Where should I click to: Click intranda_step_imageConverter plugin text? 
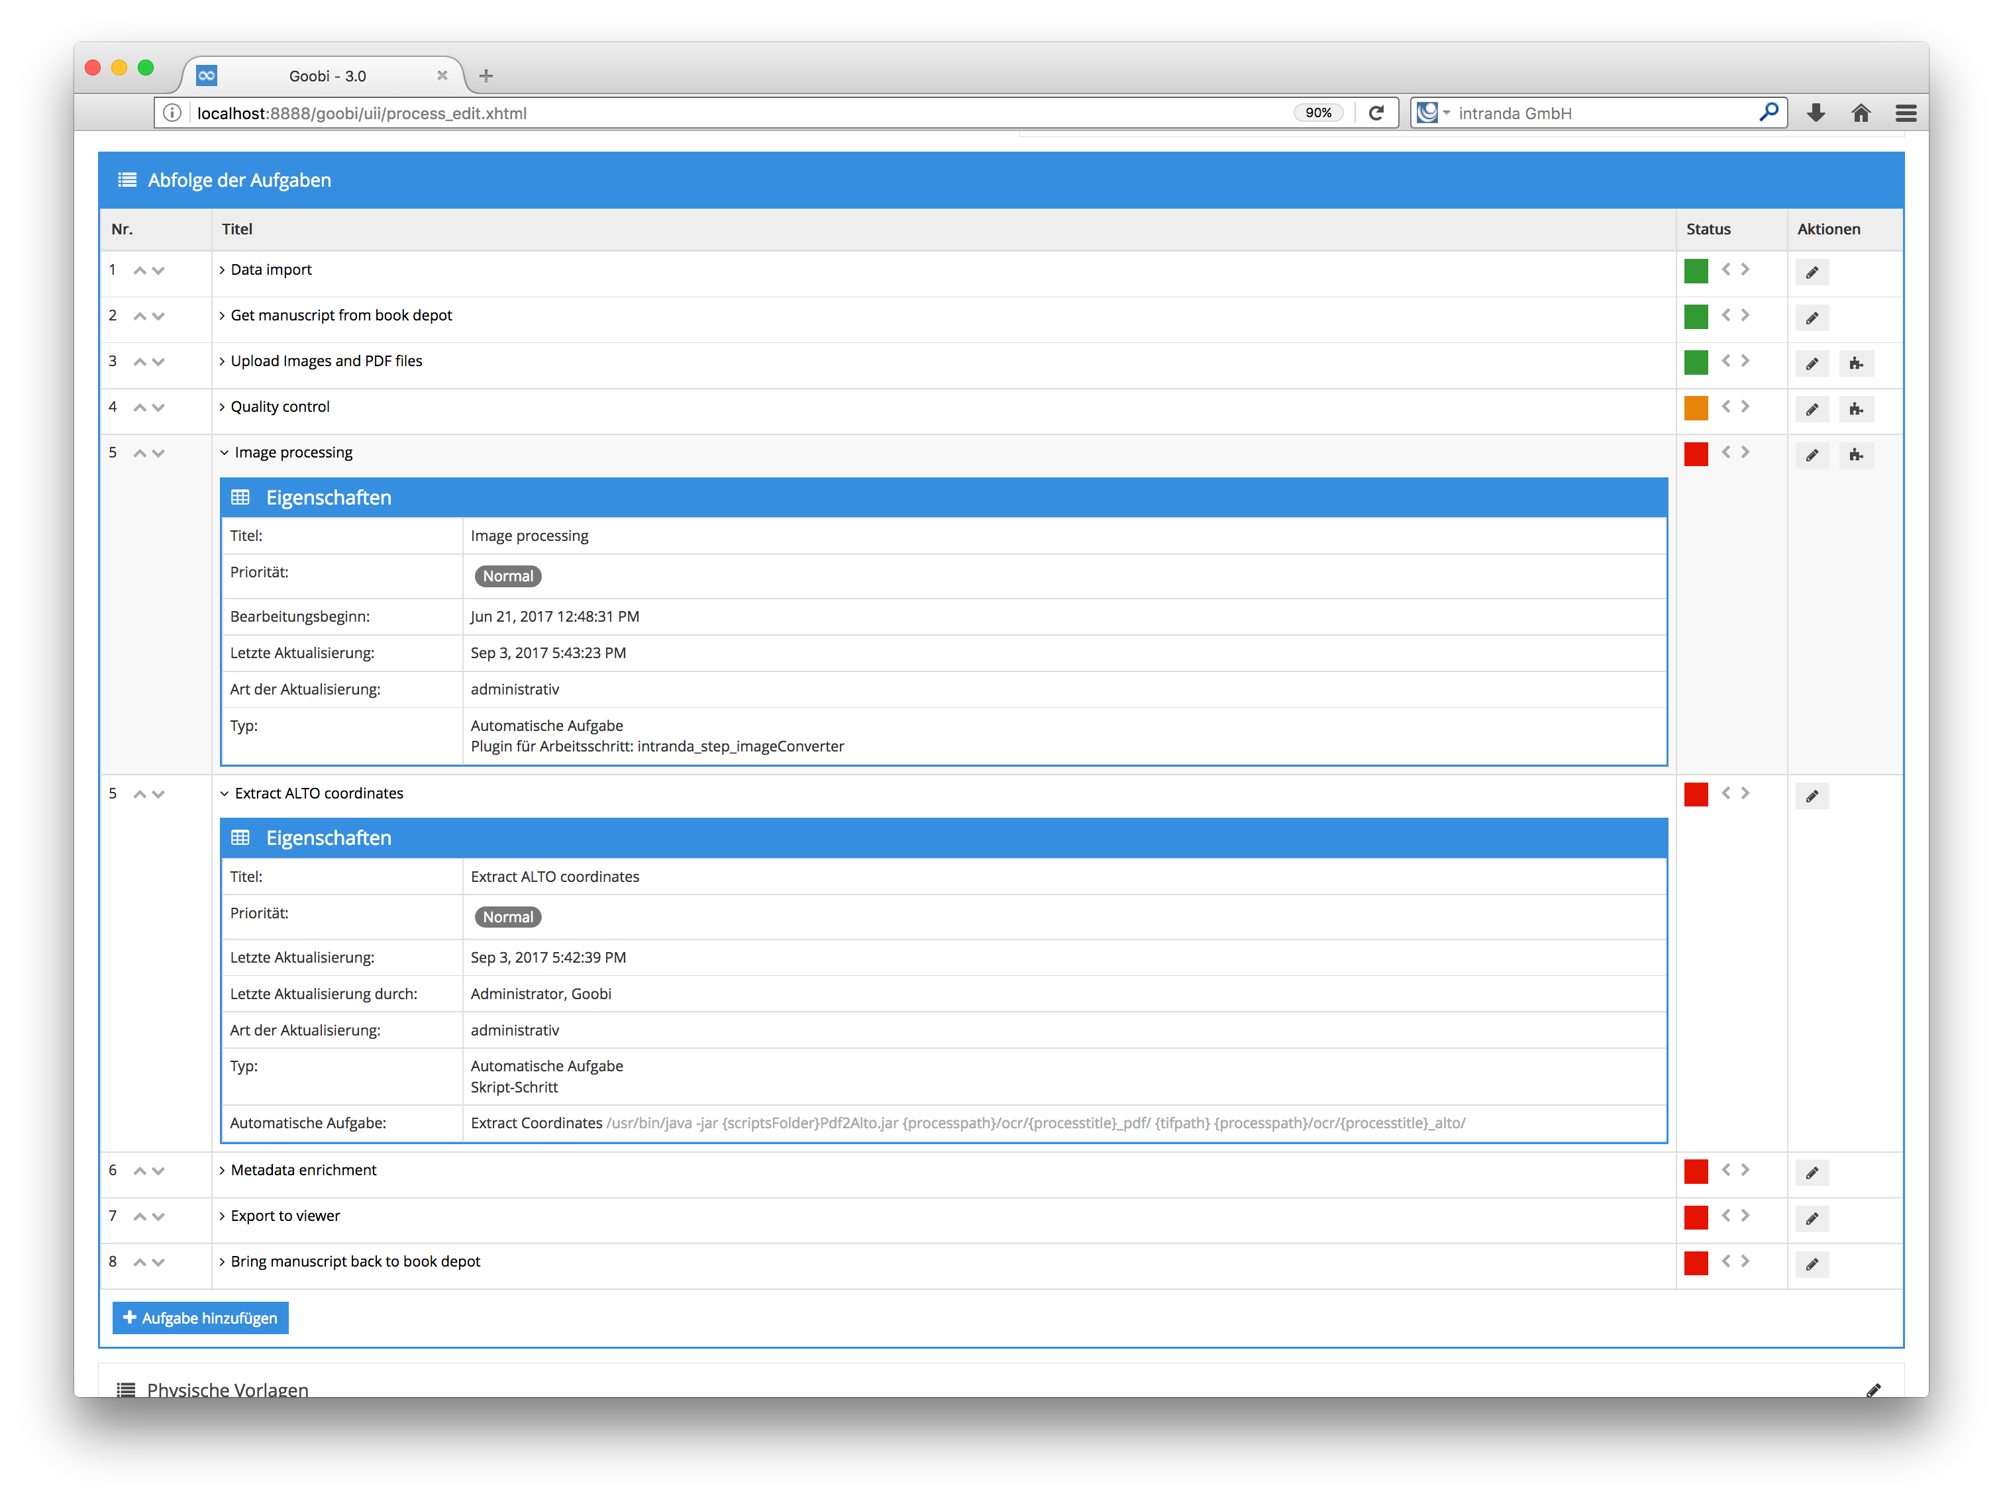pos(740,746)
